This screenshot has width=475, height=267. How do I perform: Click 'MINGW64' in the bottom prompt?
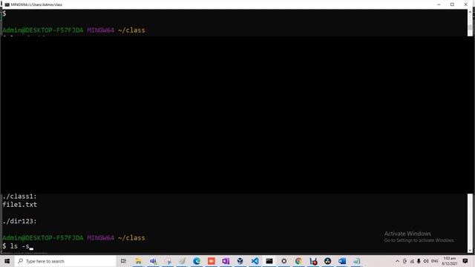101,238
